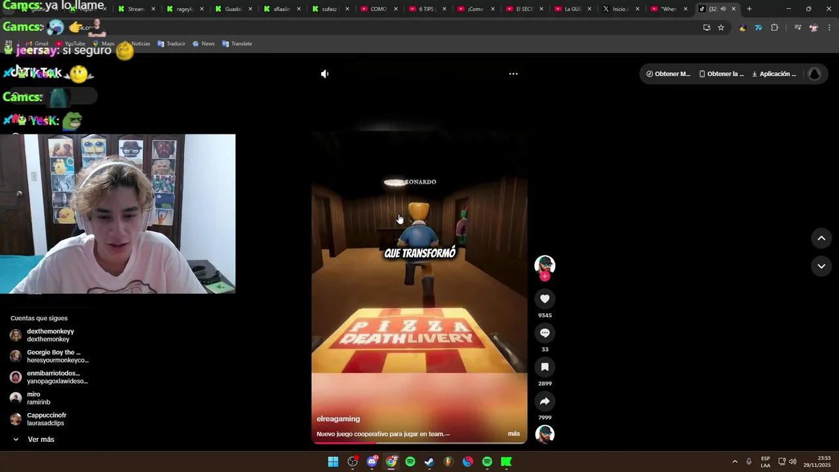Screen dimensions: 839x472
Task: Open elreagaming profile from video caption
Action: click(x=338, y=419)
